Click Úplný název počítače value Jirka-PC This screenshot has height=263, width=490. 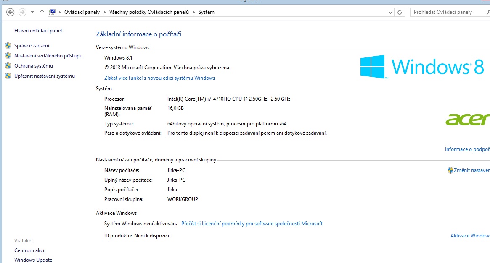tap(176, 180)
